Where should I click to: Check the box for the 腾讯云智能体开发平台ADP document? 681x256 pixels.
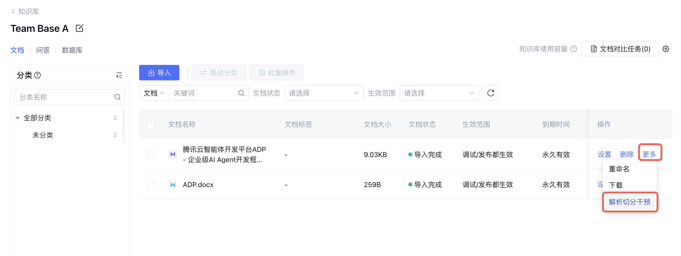(151, 154)
